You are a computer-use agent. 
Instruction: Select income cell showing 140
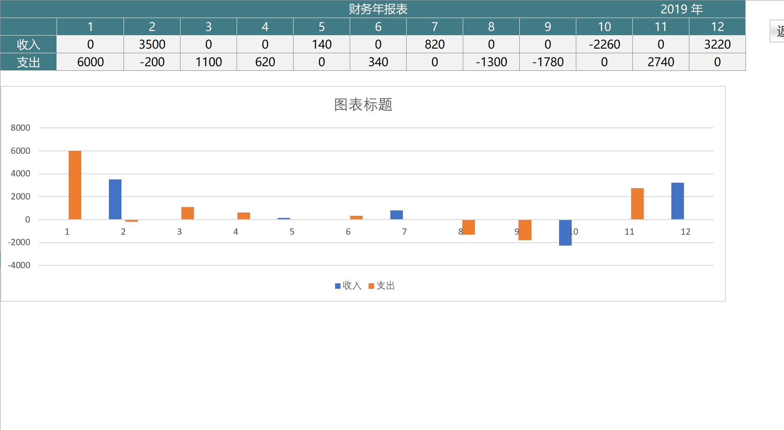click(x=322, y=44)
